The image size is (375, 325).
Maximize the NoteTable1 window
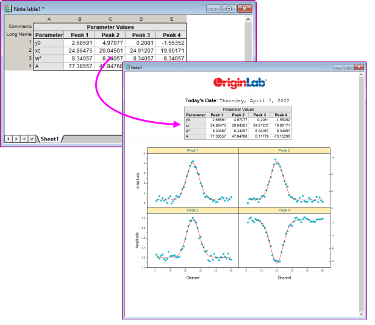tap(229, 9)
